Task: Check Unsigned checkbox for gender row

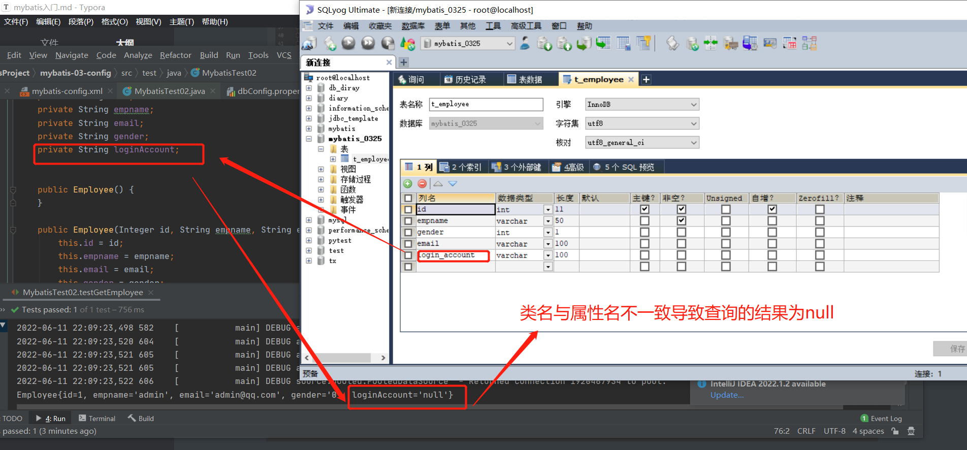Action: [726, 232]
